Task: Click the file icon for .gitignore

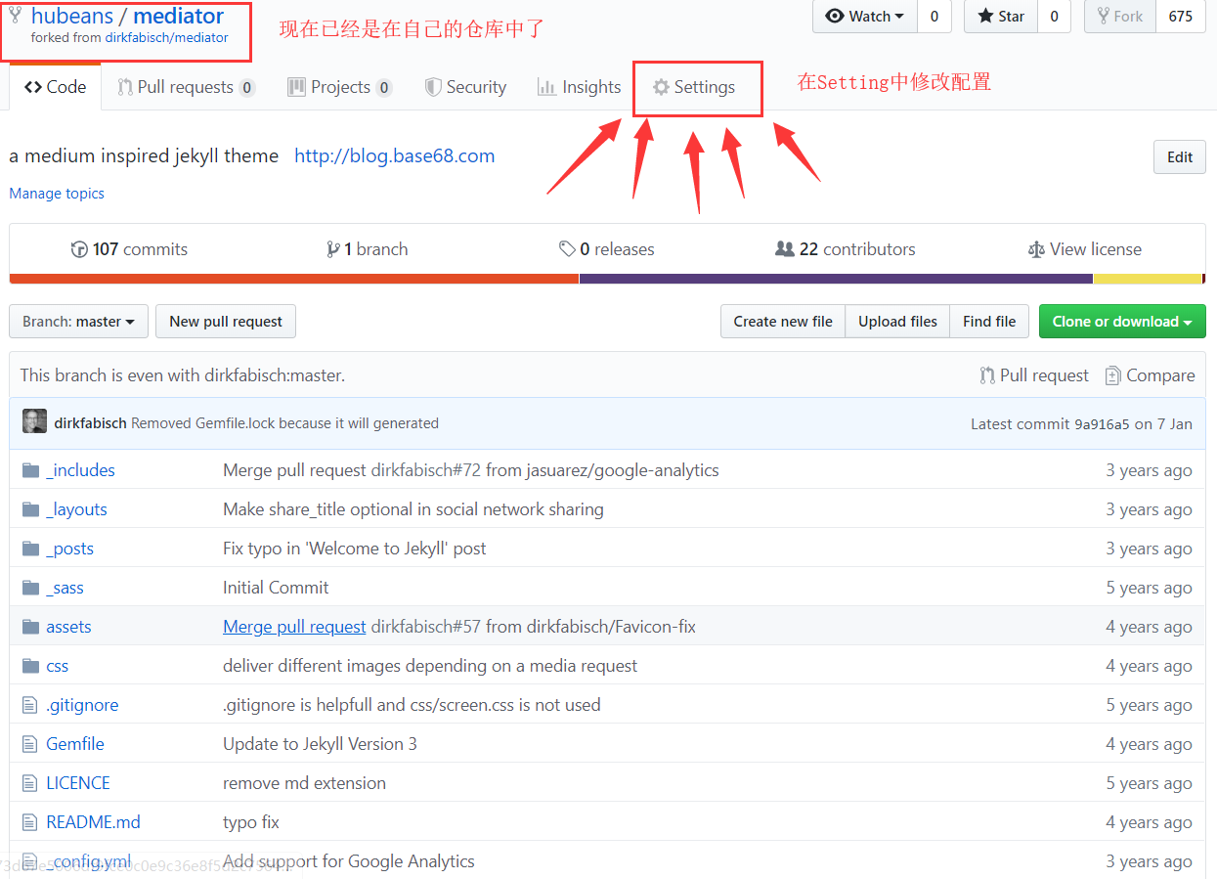Action: coord(29,705)
